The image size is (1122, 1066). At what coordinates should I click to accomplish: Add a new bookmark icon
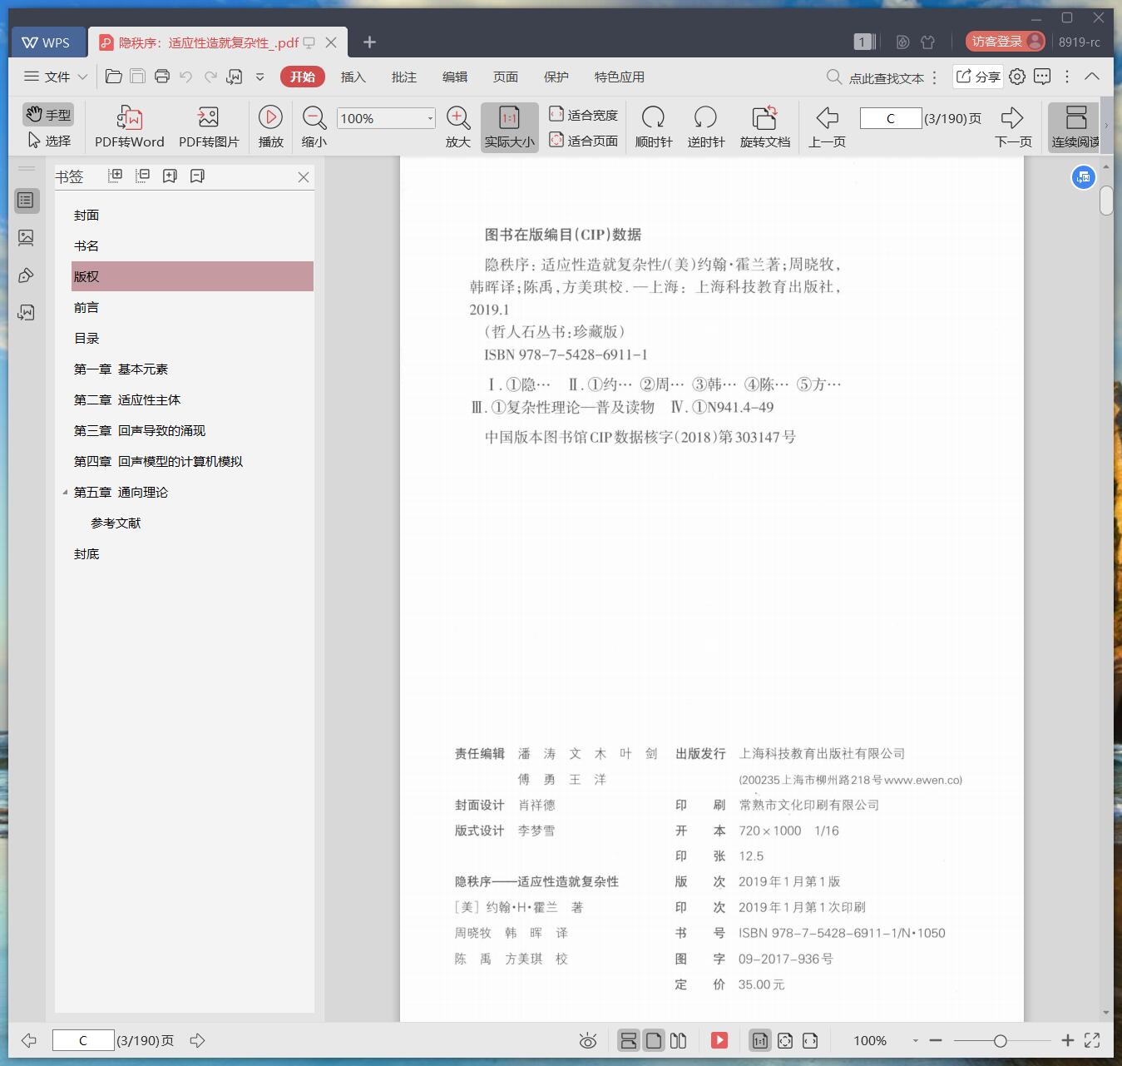[x=170, y=176]
